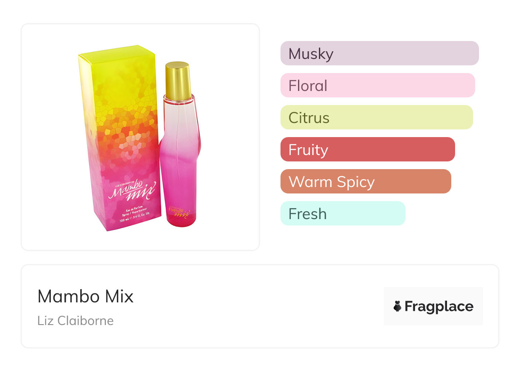Select the pink Floral accord bar
Screen dimensions: 520x369
click(377, 85)
